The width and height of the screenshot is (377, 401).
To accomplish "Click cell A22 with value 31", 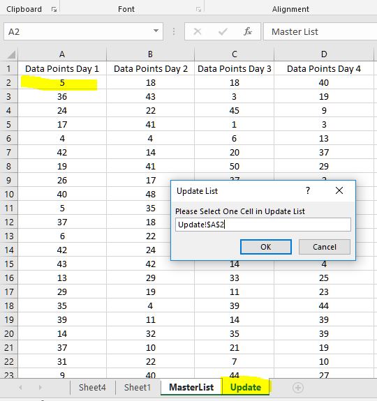I will [62, 361].
